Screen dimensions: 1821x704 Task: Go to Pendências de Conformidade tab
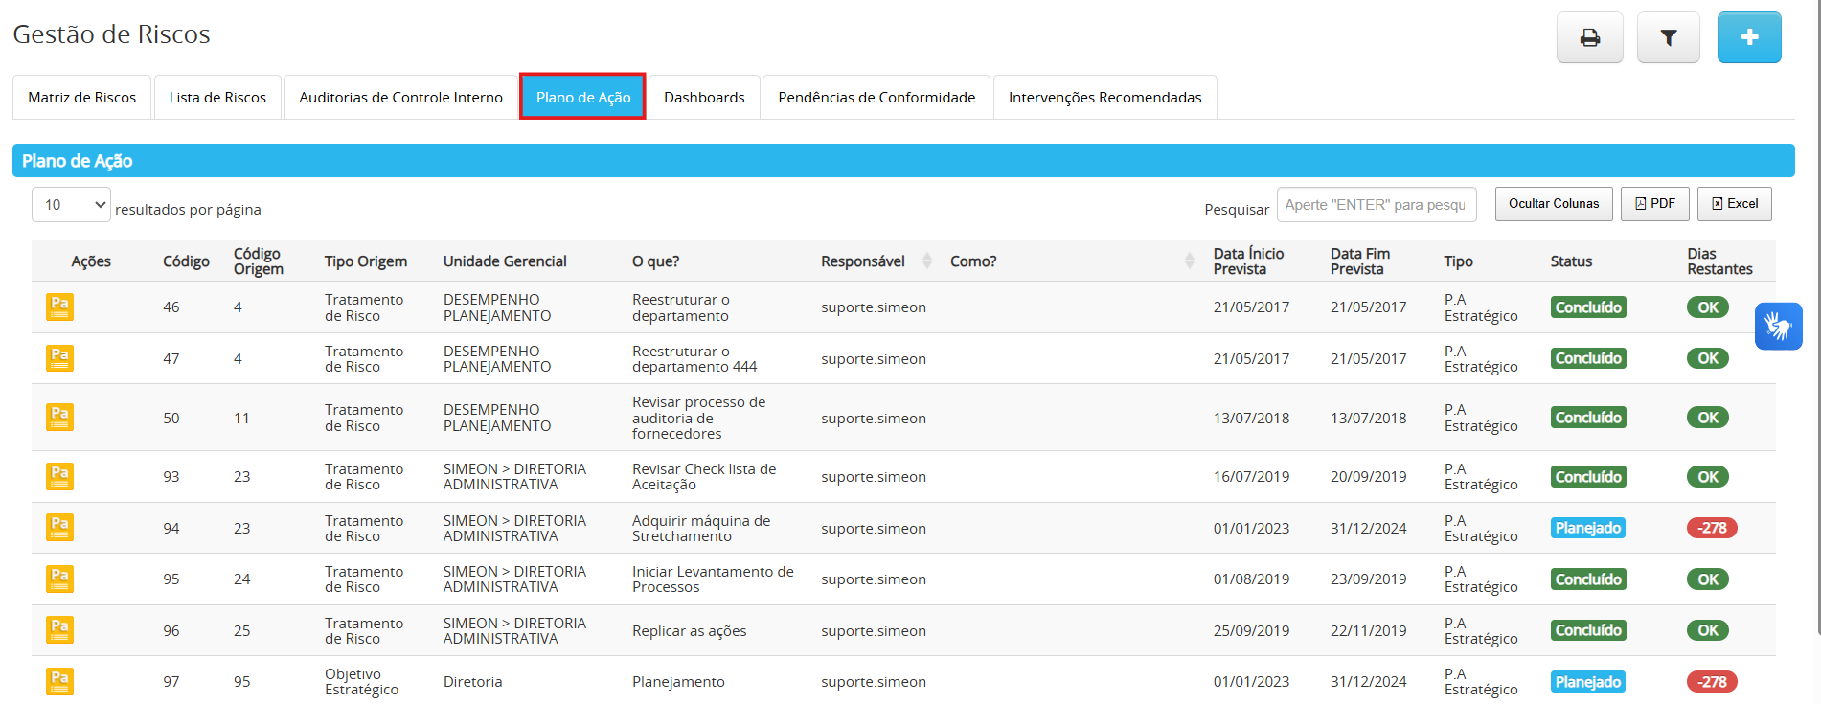tap(876, 98)
